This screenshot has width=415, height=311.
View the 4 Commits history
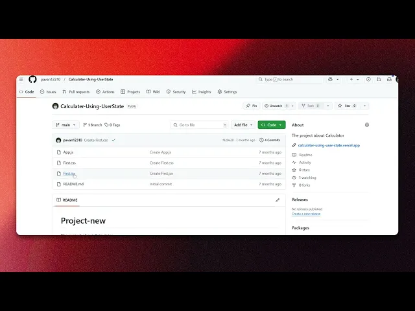tap(270, 140)
